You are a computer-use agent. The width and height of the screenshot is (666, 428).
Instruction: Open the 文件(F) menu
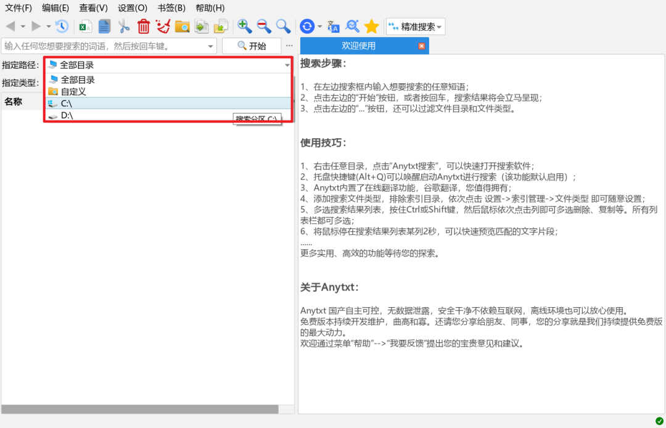tap(18, 7)
